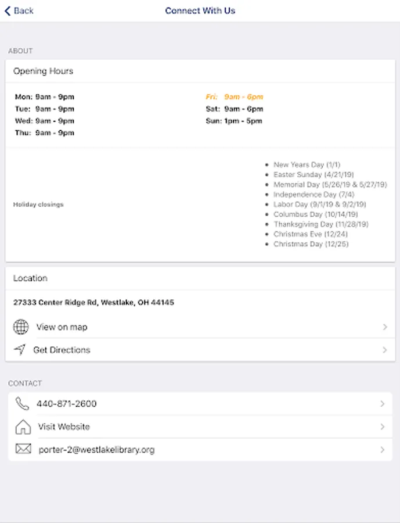
Task: Open the View on map chevron
Action: [x=385, y=327]
